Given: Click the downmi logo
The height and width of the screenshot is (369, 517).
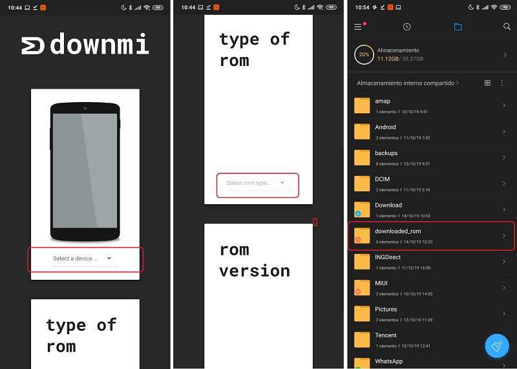Looking at the screenshot, I should (x=85, y=44).
